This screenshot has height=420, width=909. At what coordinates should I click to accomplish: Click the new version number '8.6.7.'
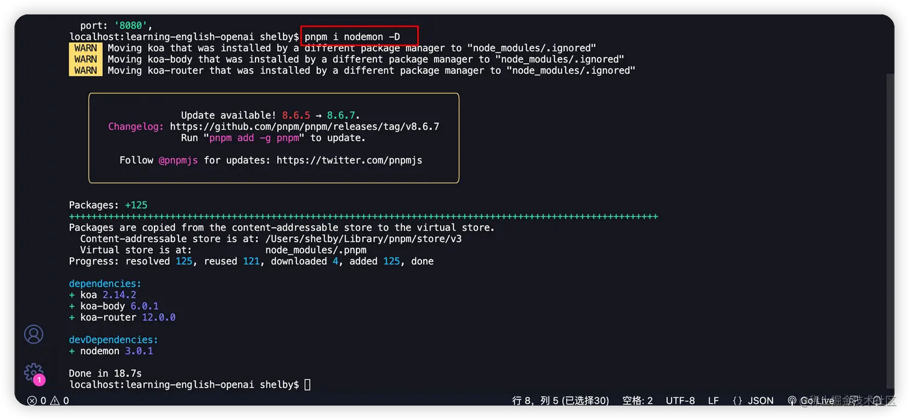tap(344, 115)
